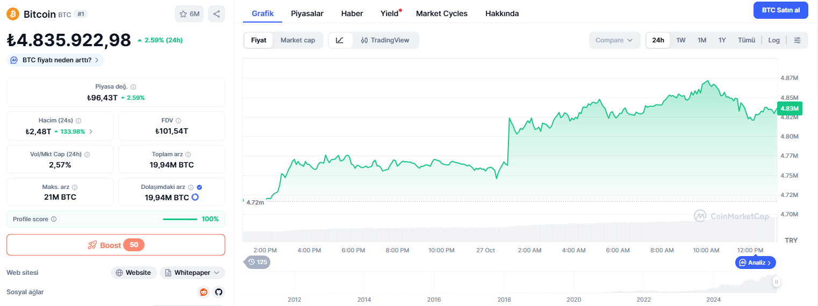This screenshot has height=306, width=818.
Task: Click the 125 history events badge
Action: coord(257,262)
